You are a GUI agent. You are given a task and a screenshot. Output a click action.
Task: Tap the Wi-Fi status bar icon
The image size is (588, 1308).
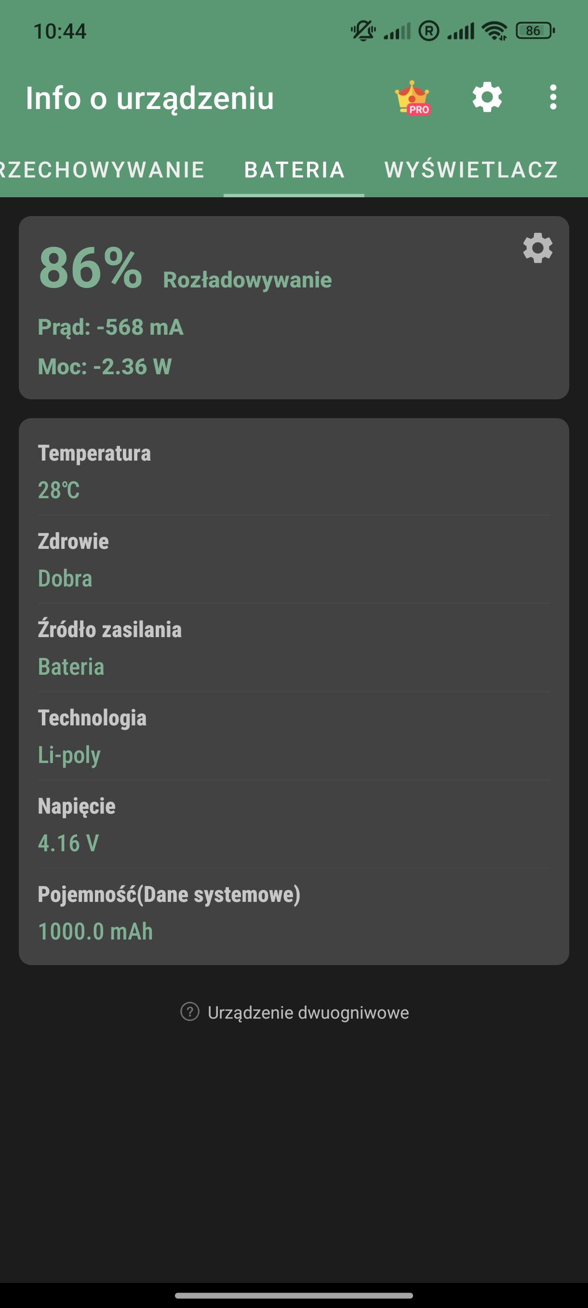coord(494,31)
